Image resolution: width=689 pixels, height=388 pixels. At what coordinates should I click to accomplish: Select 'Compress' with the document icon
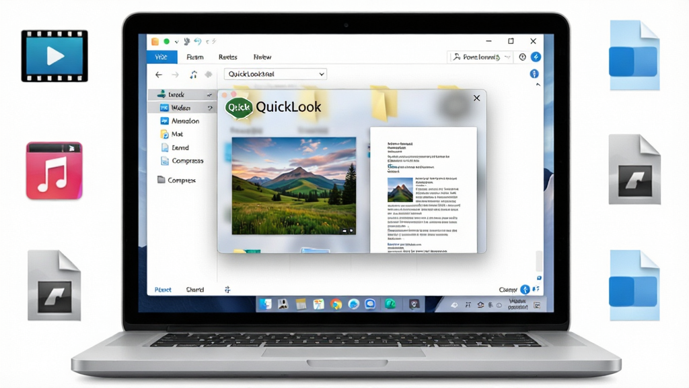182,161
